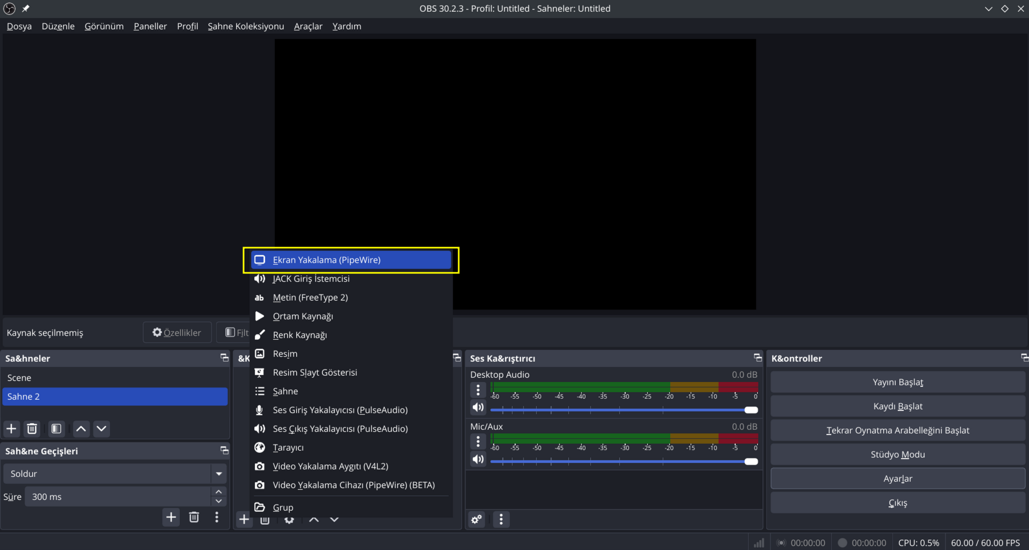Open transition properties three-dot menu

click(217, 517)
